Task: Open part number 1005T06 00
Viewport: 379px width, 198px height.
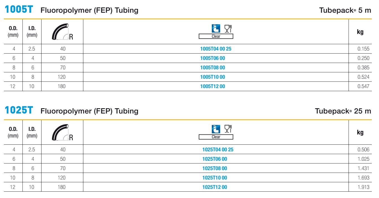Action: pos(213,58)
